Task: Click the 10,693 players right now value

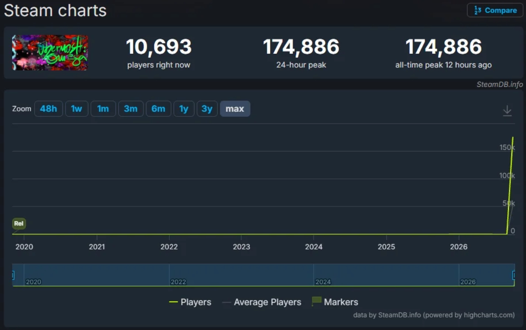Action: tap(159, 47)
